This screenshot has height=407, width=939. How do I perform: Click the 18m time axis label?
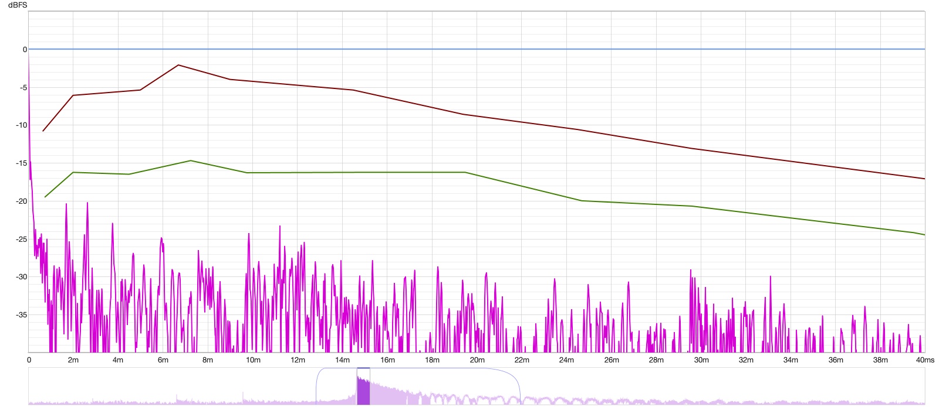pos(433,360)
